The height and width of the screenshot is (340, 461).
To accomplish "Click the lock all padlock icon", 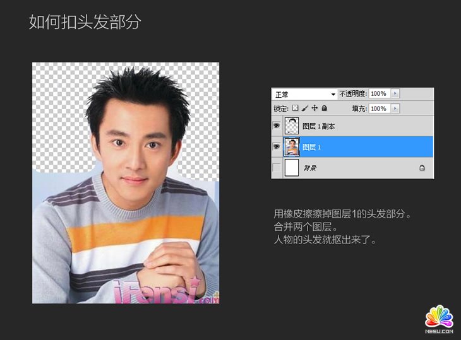I will coord(323,108).
